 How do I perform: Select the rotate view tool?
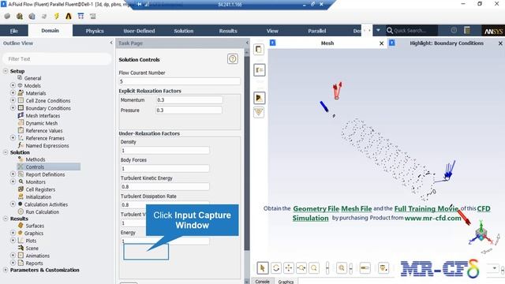coord(276,268)
